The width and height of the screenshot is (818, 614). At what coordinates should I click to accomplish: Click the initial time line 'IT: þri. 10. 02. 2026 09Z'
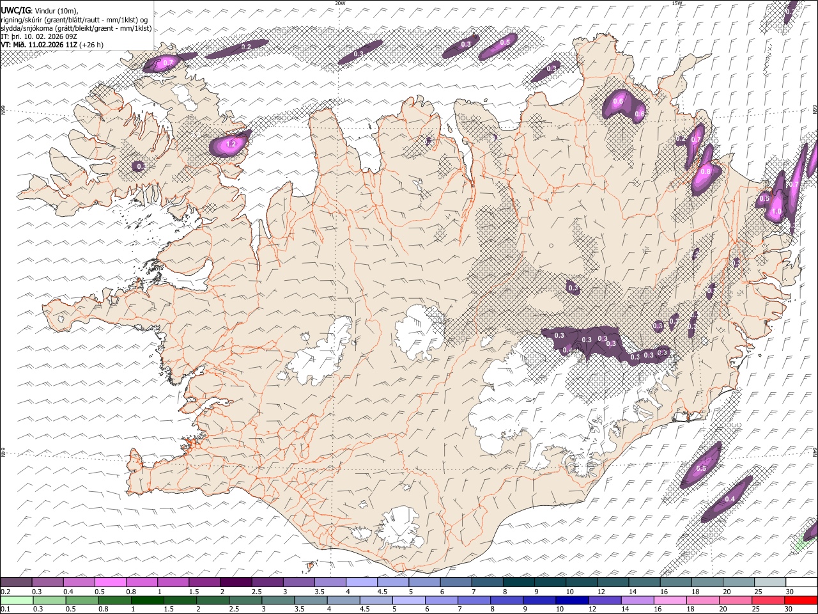(38, 36)
